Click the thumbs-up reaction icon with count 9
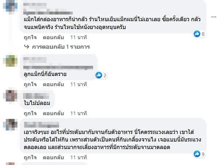This screenshot has width=220, height=165. tap(197, 154)
